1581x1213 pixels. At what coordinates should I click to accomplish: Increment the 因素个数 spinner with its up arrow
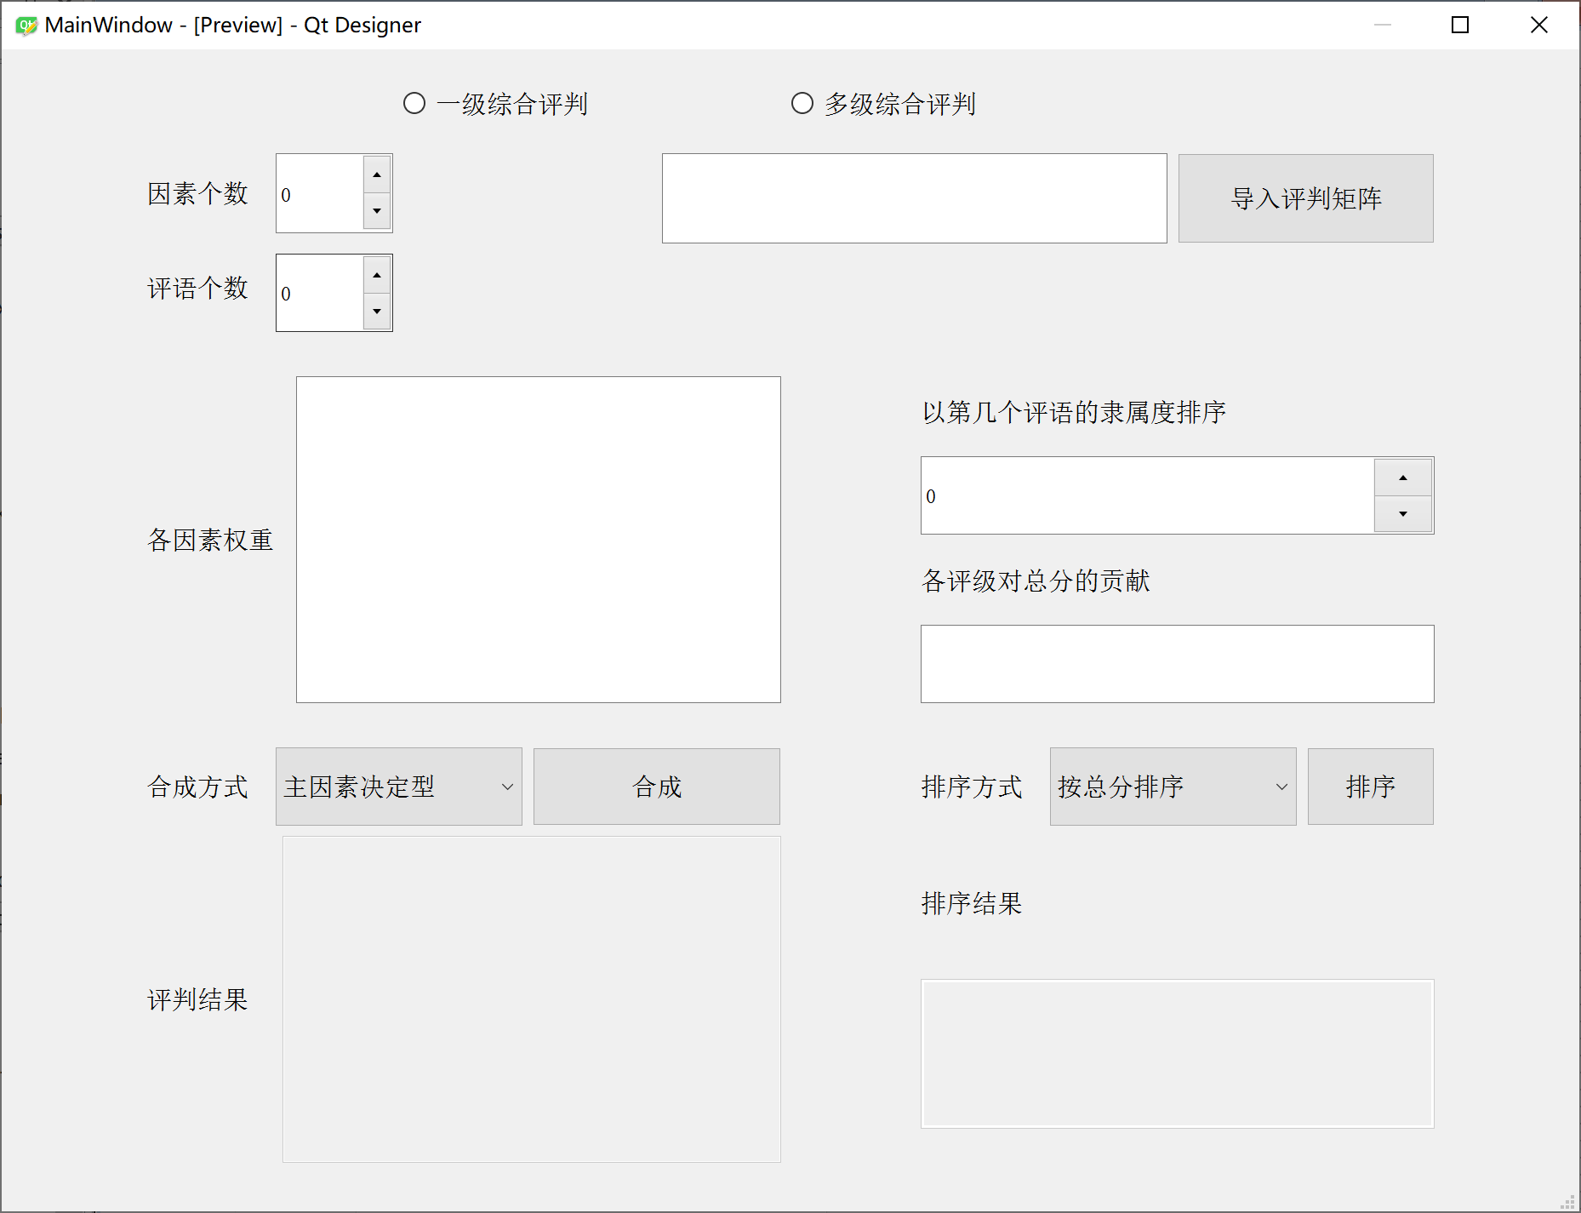point(377,175)
